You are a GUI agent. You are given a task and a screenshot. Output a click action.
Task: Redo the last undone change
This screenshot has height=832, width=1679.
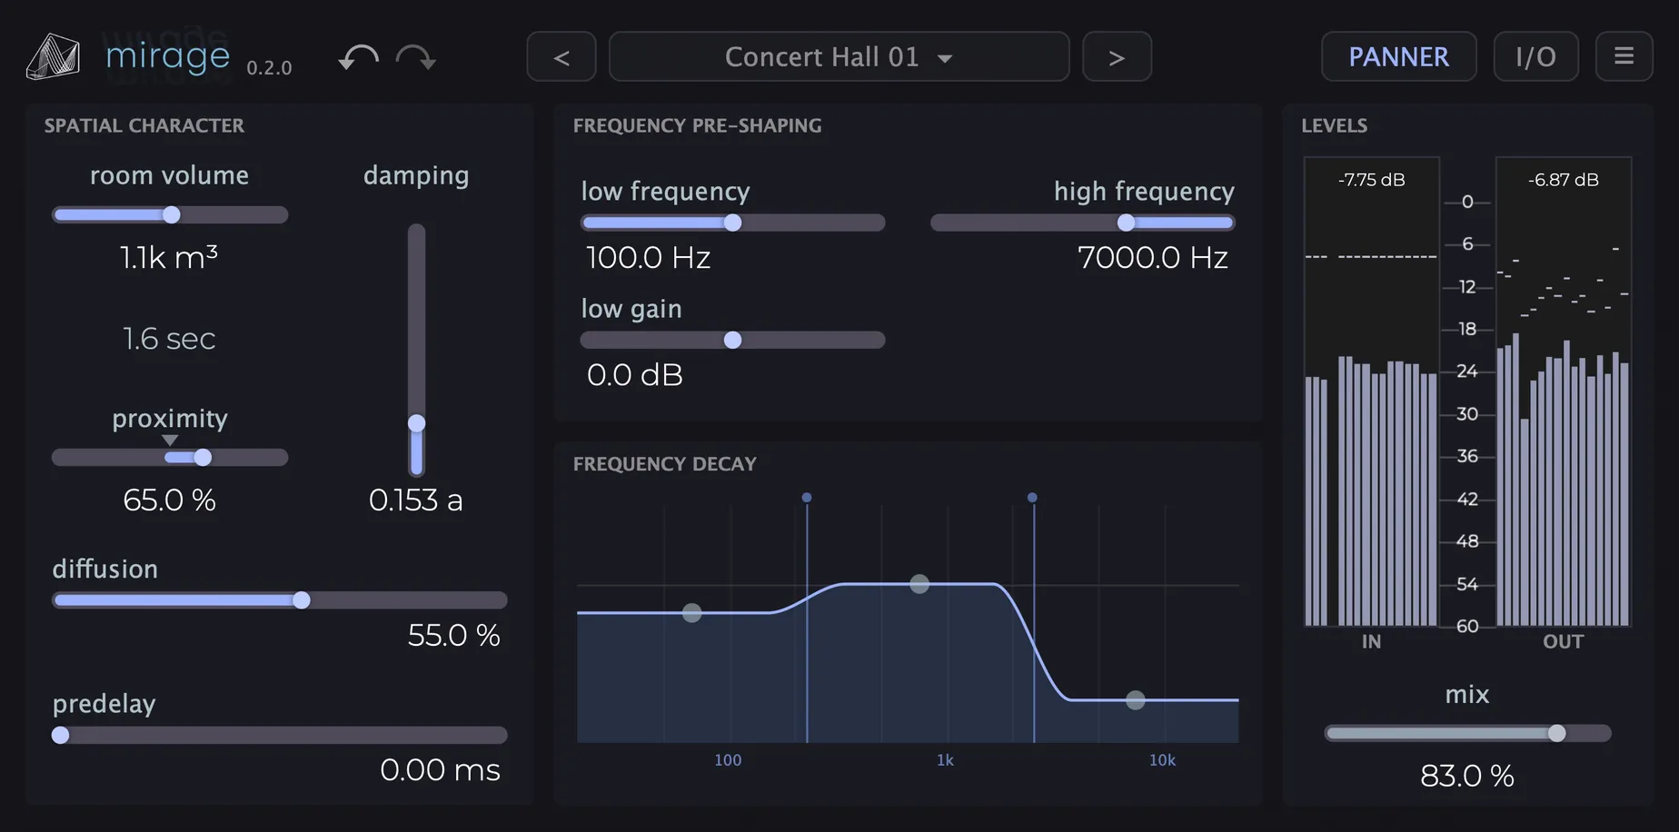pyautogui.click(x=416, y=57)
